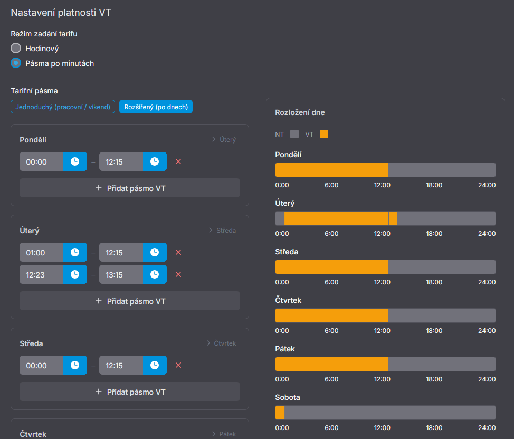Copy Pondělí settings to Úterý
This screenshot has height=439, width=514.
pos(223,140)
